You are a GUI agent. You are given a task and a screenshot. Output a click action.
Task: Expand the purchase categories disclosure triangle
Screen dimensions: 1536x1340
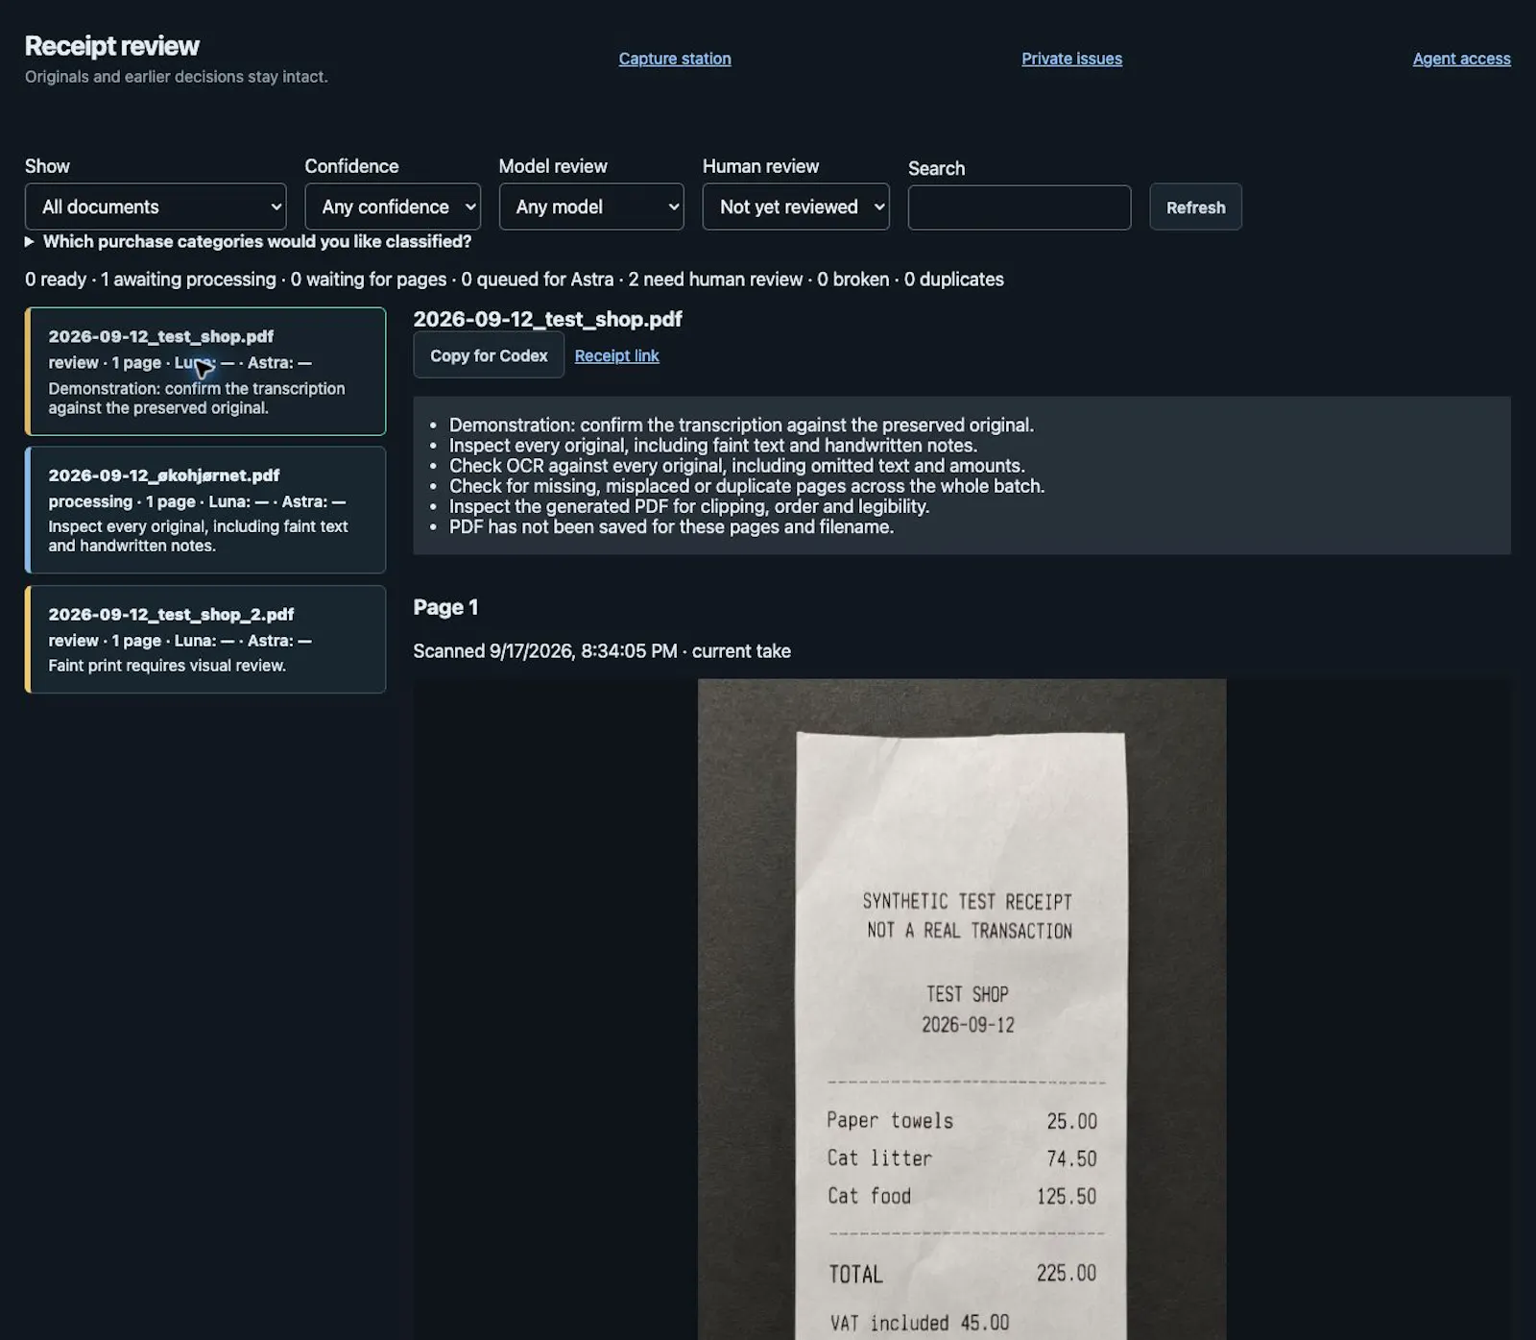click(x=30, y=242)
